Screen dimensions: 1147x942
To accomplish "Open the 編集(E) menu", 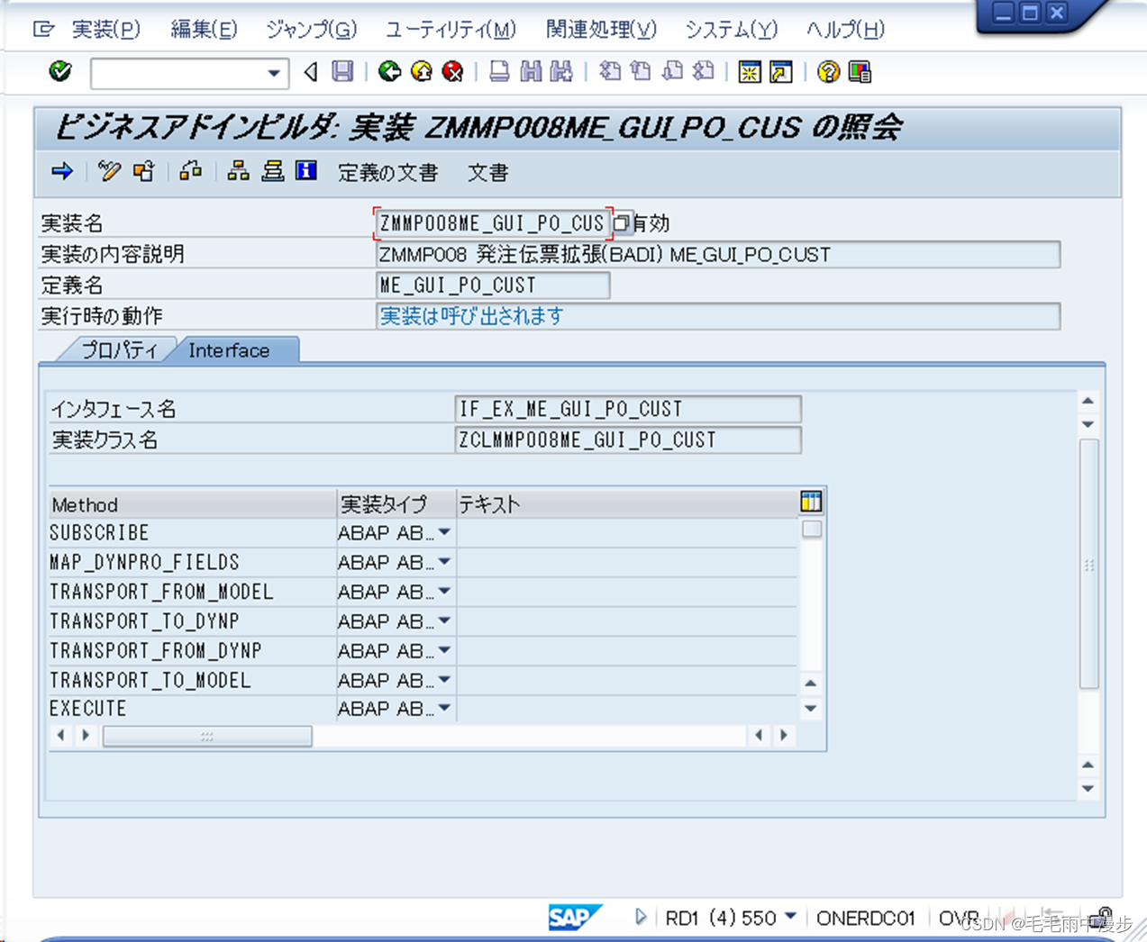I will tap(205, 30).
